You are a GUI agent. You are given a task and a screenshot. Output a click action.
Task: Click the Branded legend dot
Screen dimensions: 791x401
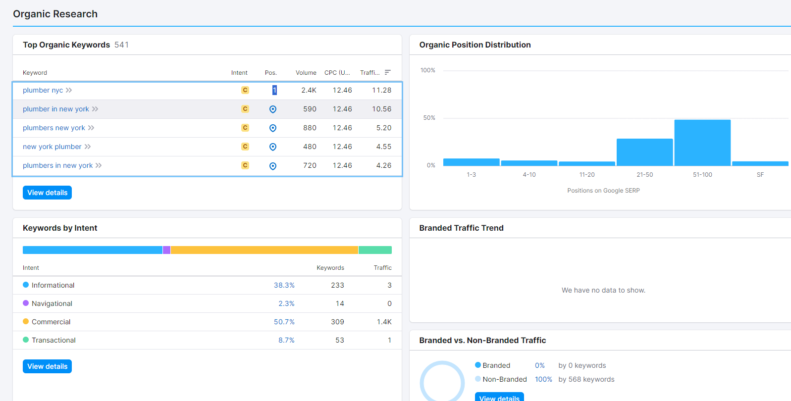pyautogui.click(x=478, y=365)
